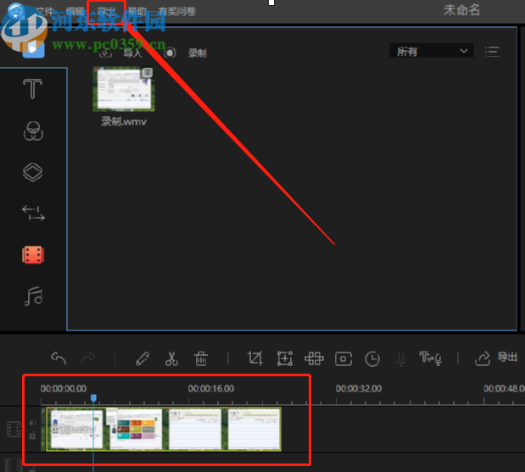This screenshot has width=525, height=472.
Task: Select the Crop tool in timeline toolbar
Action: (x=254, y=358)
